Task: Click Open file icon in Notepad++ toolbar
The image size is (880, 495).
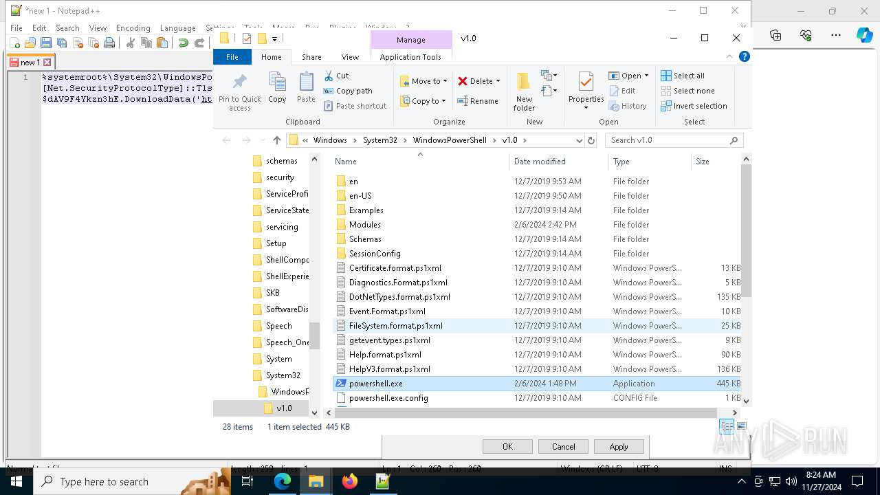Action: click(30, 43)
